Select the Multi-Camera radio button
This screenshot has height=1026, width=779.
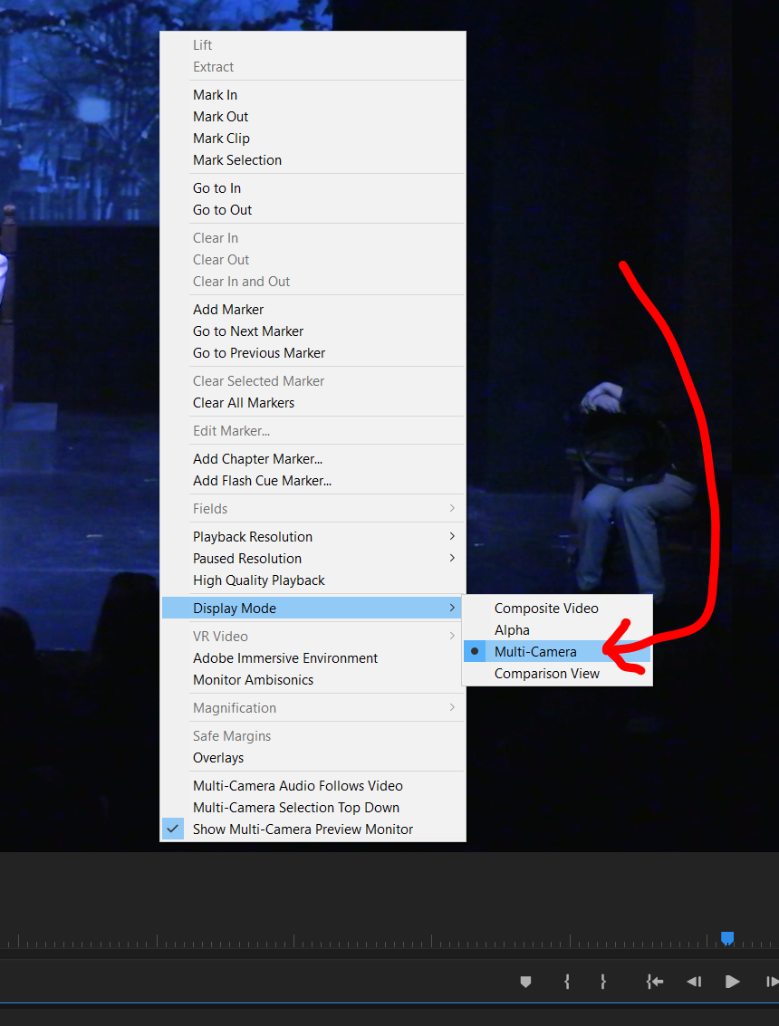pyautogui.click(x=475, y=651)
